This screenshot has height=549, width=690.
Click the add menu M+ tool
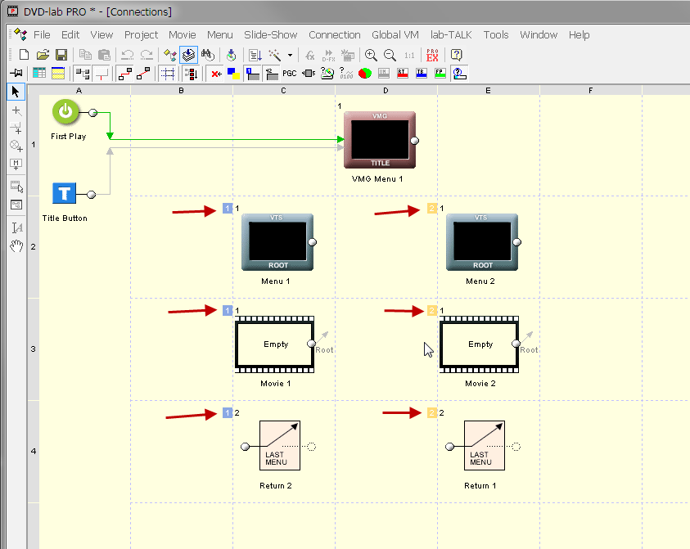pyautogui.click(x=16, y=164)
